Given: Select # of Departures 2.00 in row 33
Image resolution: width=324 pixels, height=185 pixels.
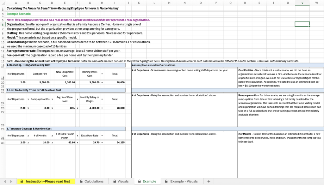Looking at the screenshot, I should [16, 142].
